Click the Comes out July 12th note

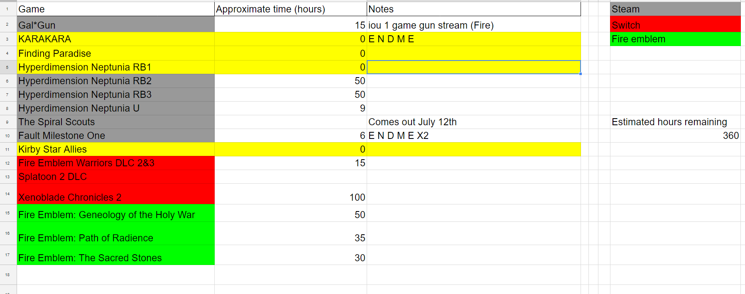tap(412, 122)
